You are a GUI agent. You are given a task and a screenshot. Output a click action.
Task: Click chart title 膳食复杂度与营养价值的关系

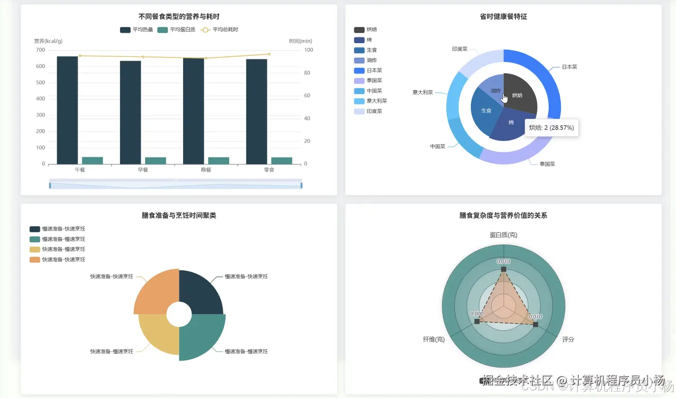coord(503,215)
